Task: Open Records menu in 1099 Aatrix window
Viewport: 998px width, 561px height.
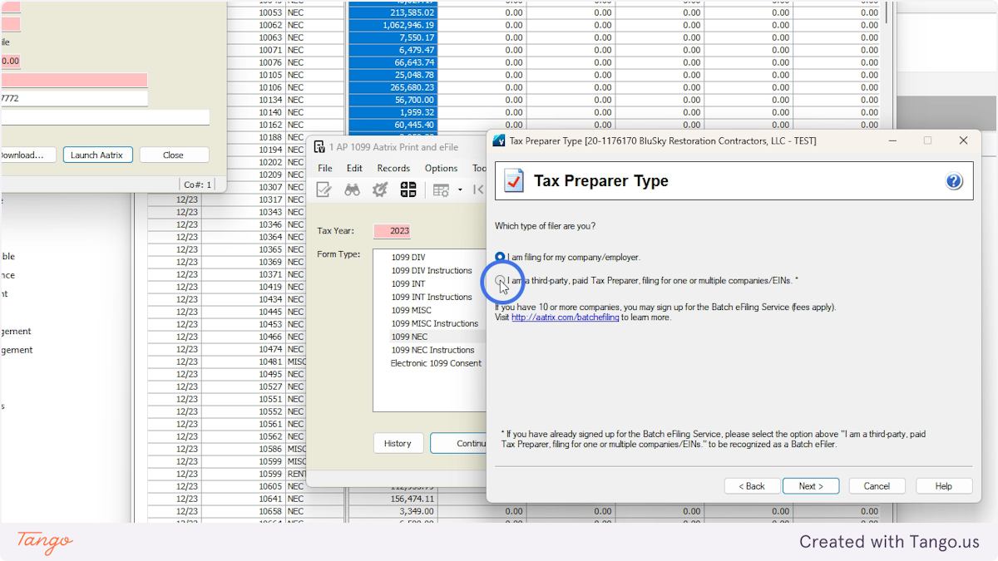Action: coord(393,168)
